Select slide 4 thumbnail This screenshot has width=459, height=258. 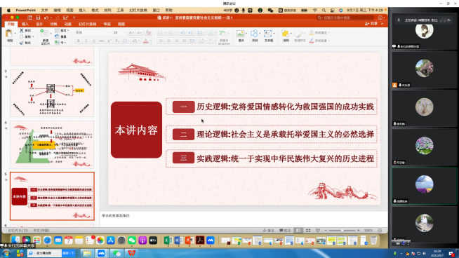pyautogui.click(x=52, y=144)
